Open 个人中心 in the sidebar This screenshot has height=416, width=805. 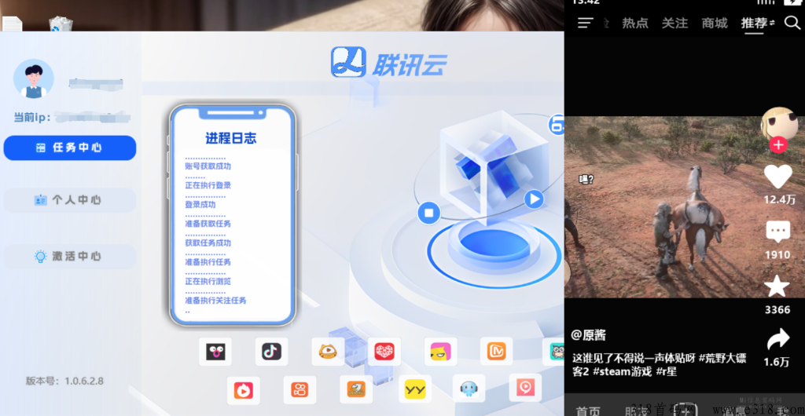click(x=70, y=200)
